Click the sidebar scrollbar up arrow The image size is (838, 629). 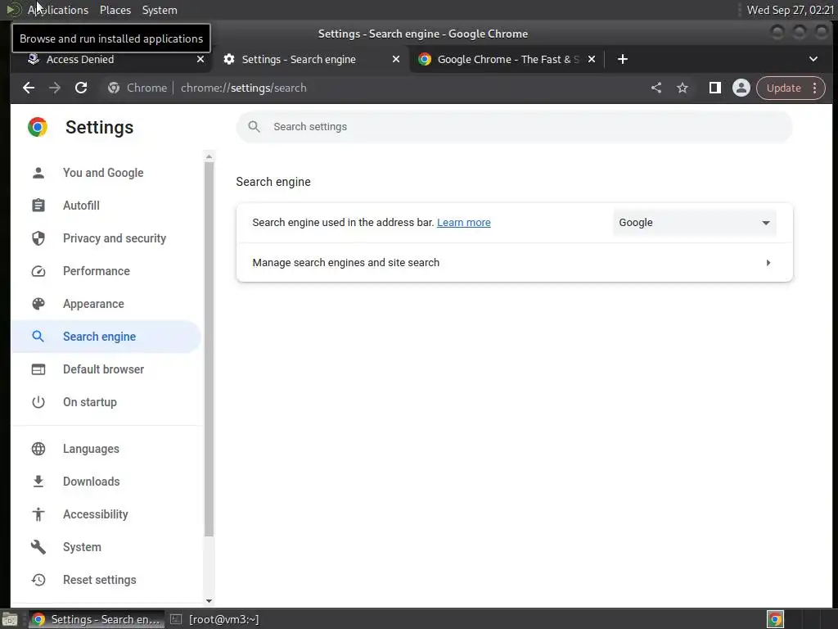coord(209,156)
